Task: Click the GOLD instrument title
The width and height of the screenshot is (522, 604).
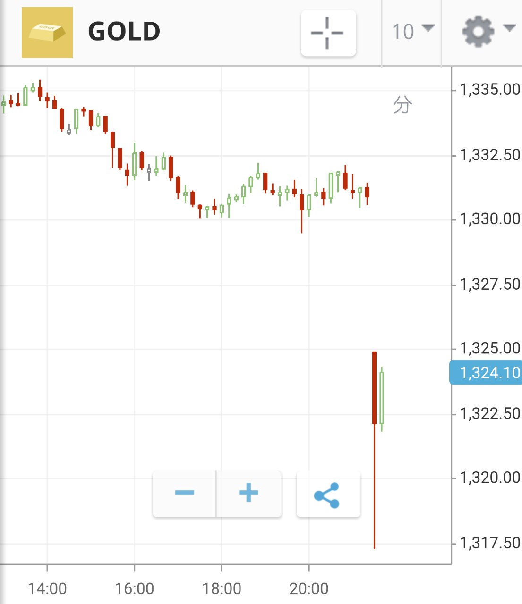Action: pyautogui.click(x=124, y=32)
